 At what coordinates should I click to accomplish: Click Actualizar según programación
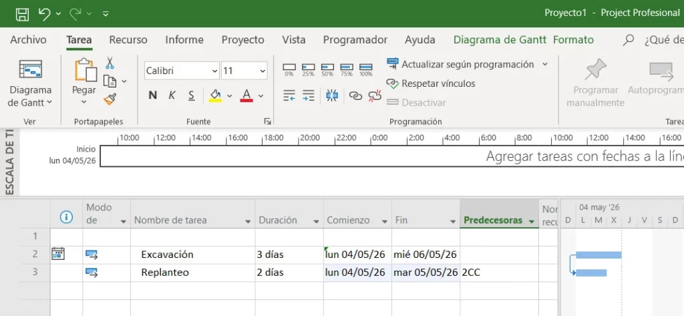pos(460,64)
